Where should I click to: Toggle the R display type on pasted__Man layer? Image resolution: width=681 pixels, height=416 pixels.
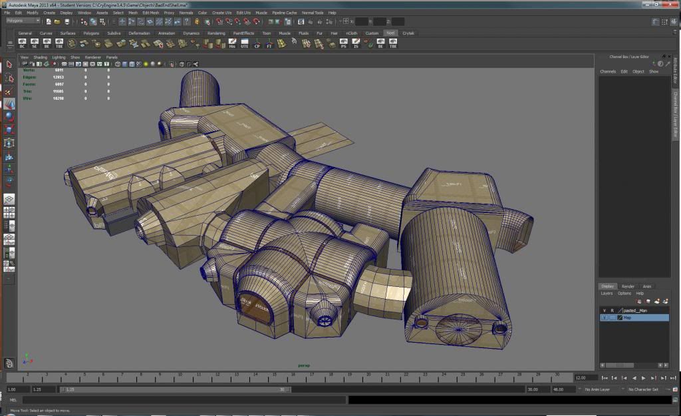pyautogui.click(x=613, y=310)
